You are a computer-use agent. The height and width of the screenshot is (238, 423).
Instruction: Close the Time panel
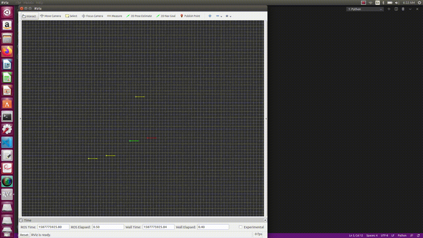tap(265, 220)
